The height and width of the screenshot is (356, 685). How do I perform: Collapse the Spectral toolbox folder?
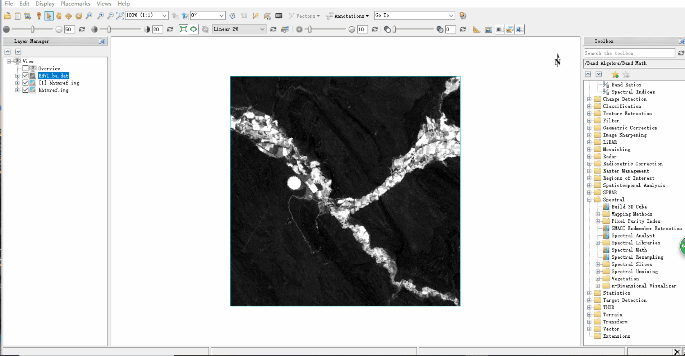pyautogui.click(x=589, y=200)
